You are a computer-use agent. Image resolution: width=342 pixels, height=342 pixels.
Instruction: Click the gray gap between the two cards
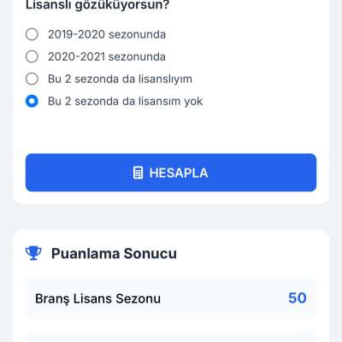[x=171, y=217]
